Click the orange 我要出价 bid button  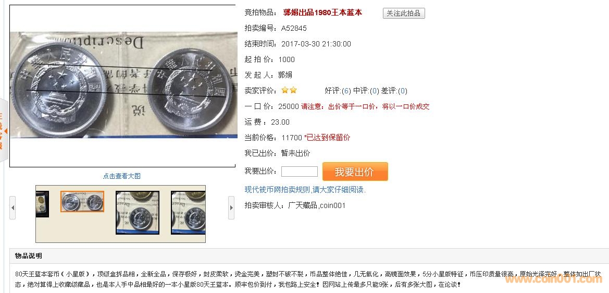355,172
